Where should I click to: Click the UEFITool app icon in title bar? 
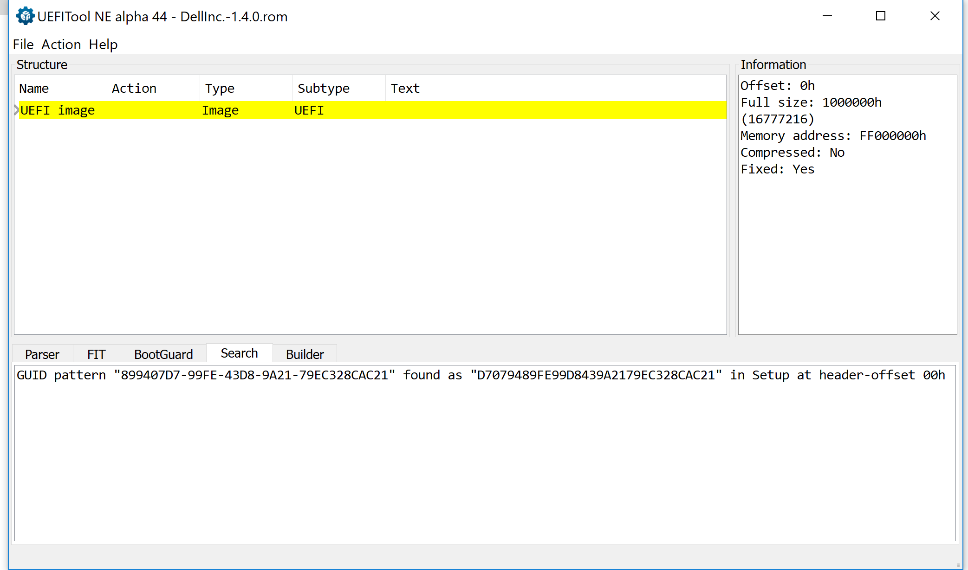point(25,16)
